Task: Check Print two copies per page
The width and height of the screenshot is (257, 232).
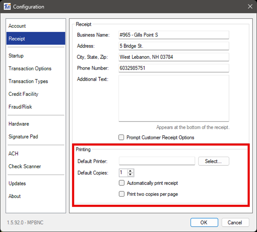Action: 122,194
